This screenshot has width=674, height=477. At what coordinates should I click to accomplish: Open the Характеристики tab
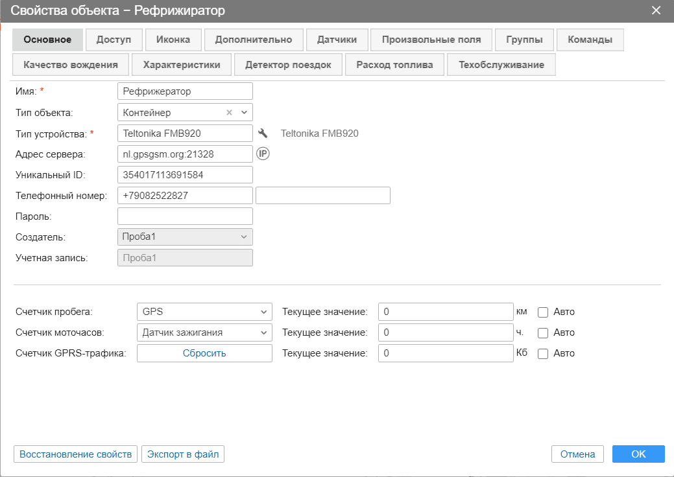point(182,64)
